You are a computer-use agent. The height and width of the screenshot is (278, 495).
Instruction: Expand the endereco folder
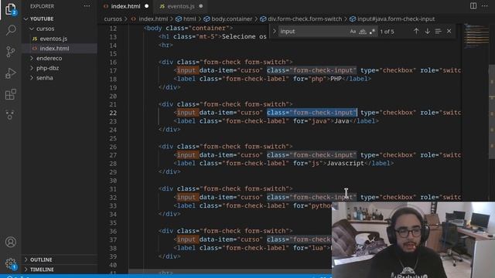60,59
